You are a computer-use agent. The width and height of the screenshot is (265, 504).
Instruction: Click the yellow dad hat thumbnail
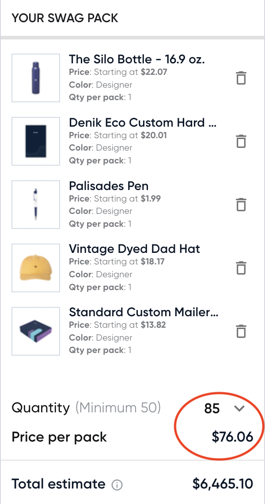pyautogui.click(x=35, y=268)
